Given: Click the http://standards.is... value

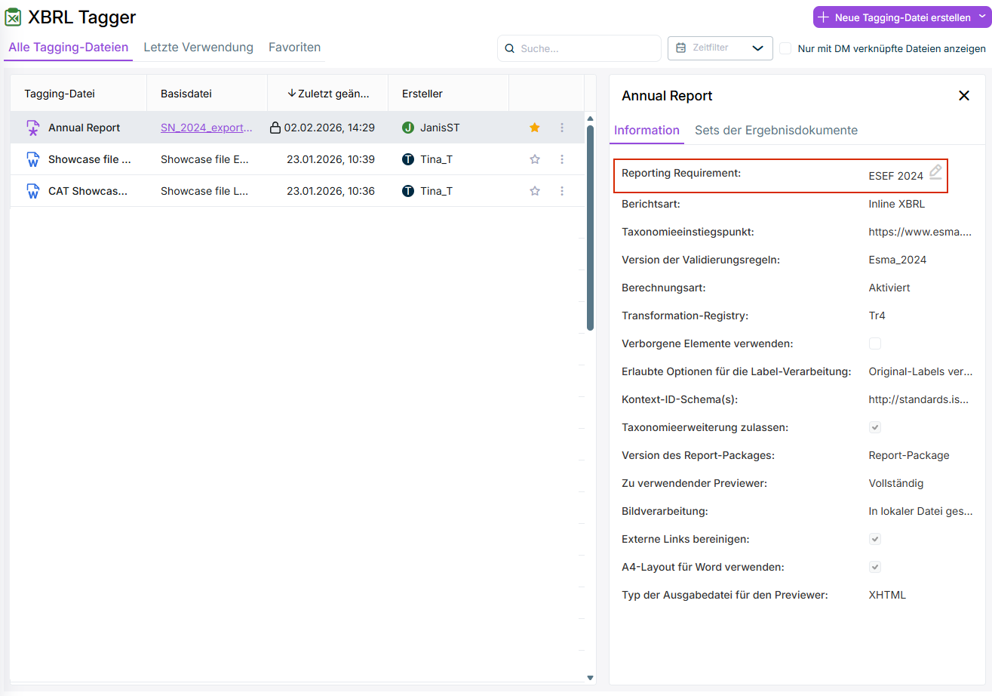Looking at the screenshot, I should 919,399.
